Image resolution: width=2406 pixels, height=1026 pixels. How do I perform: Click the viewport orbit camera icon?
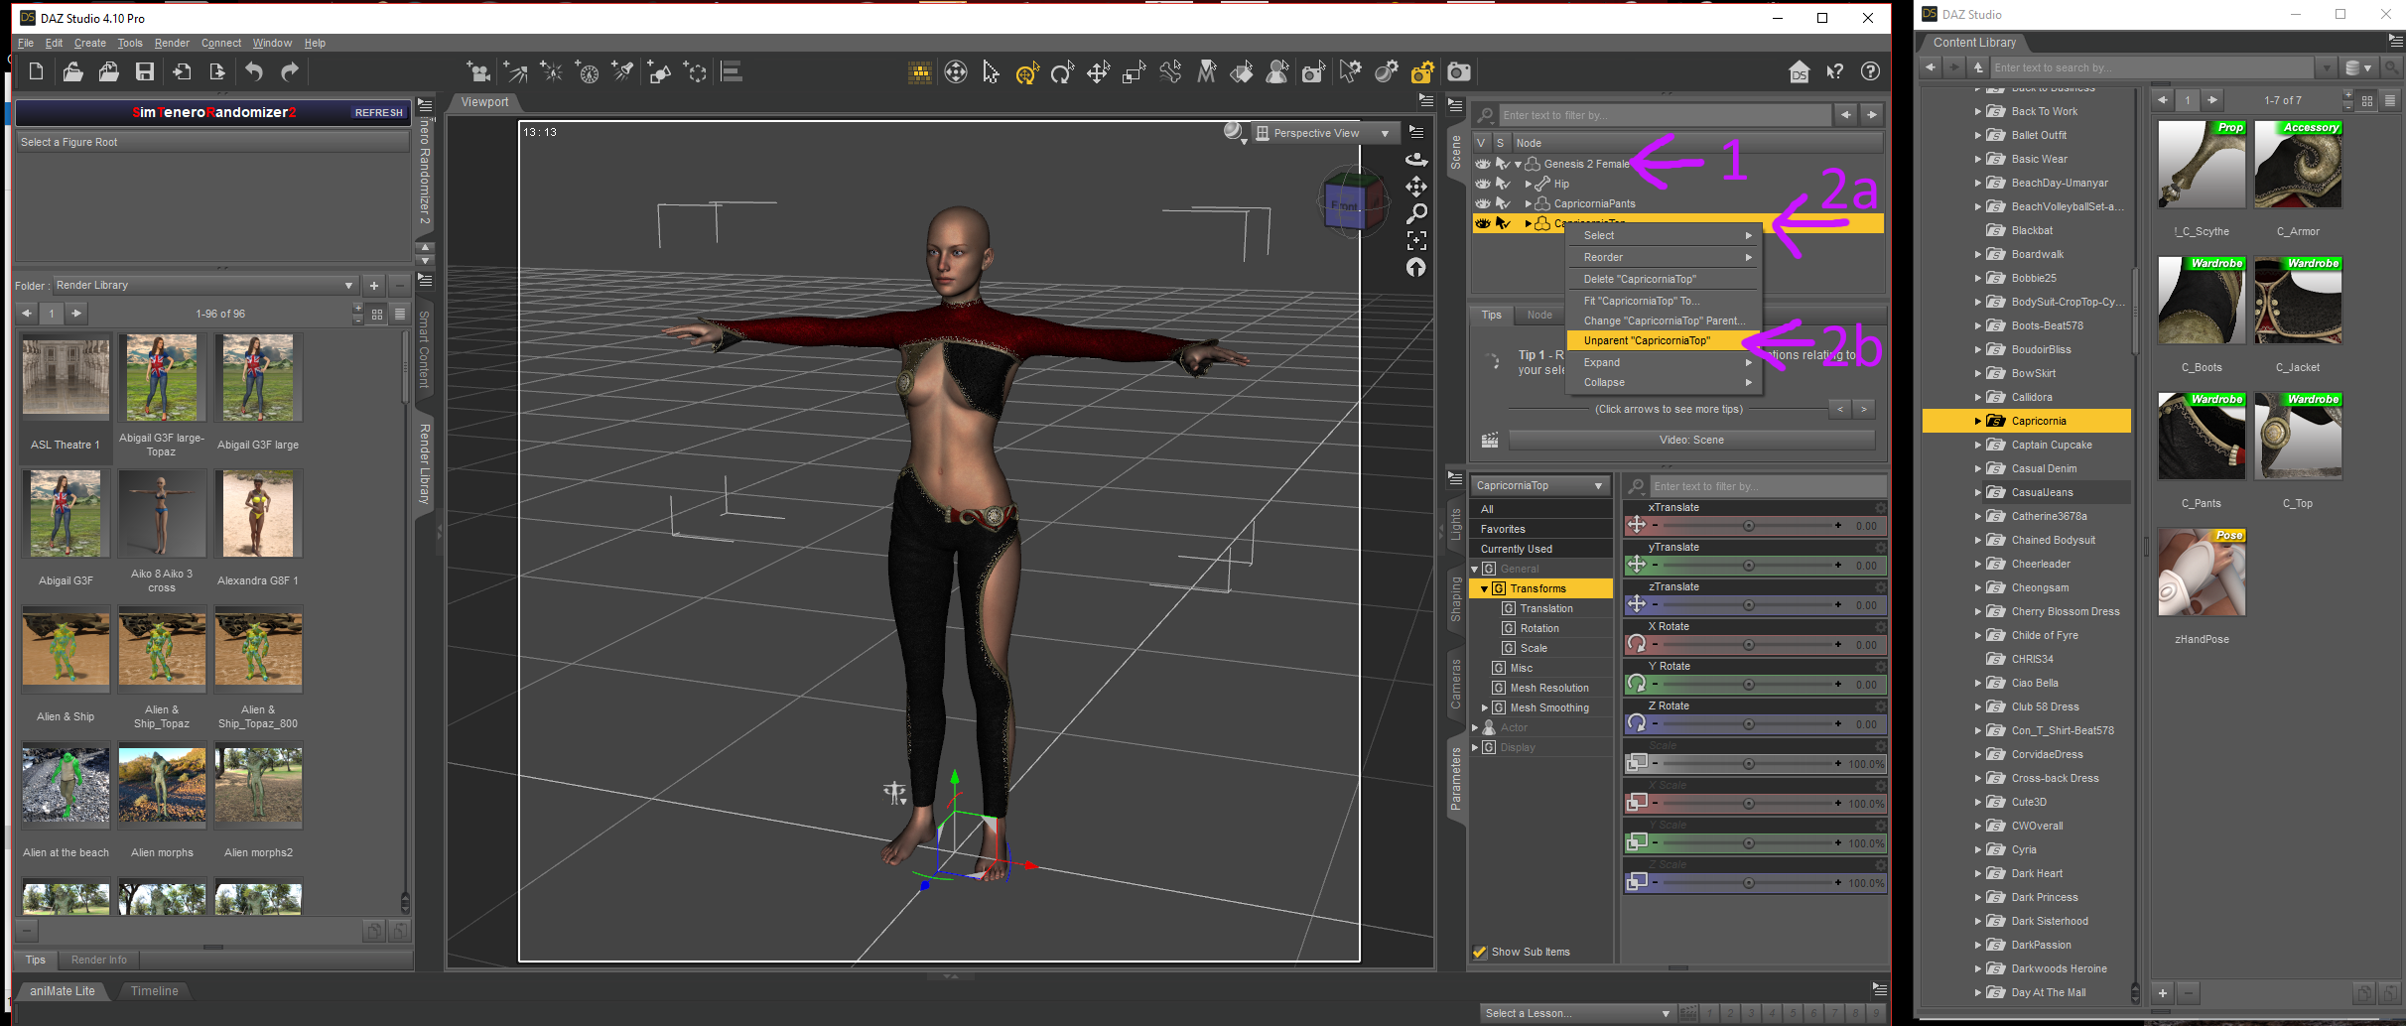1416,159
